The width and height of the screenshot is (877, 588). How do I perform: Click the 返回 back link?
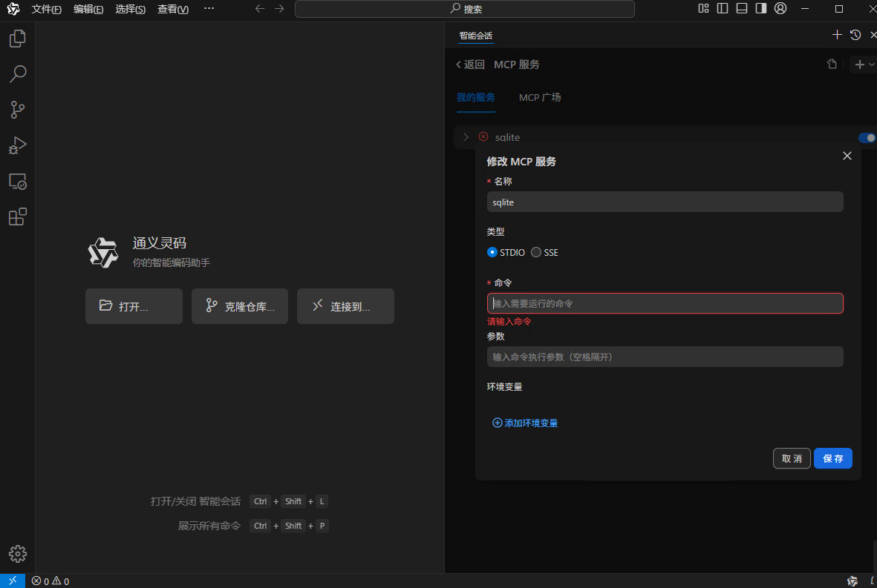(470, 65)
